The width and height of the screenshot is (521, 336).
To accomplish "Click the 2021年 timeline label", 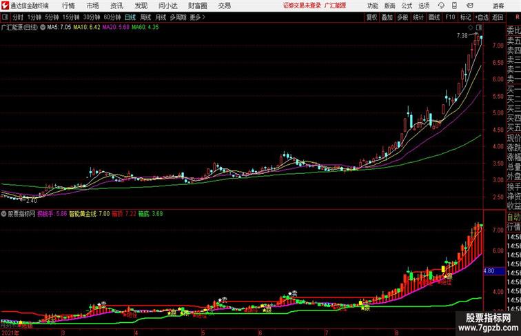I will 10,333.
